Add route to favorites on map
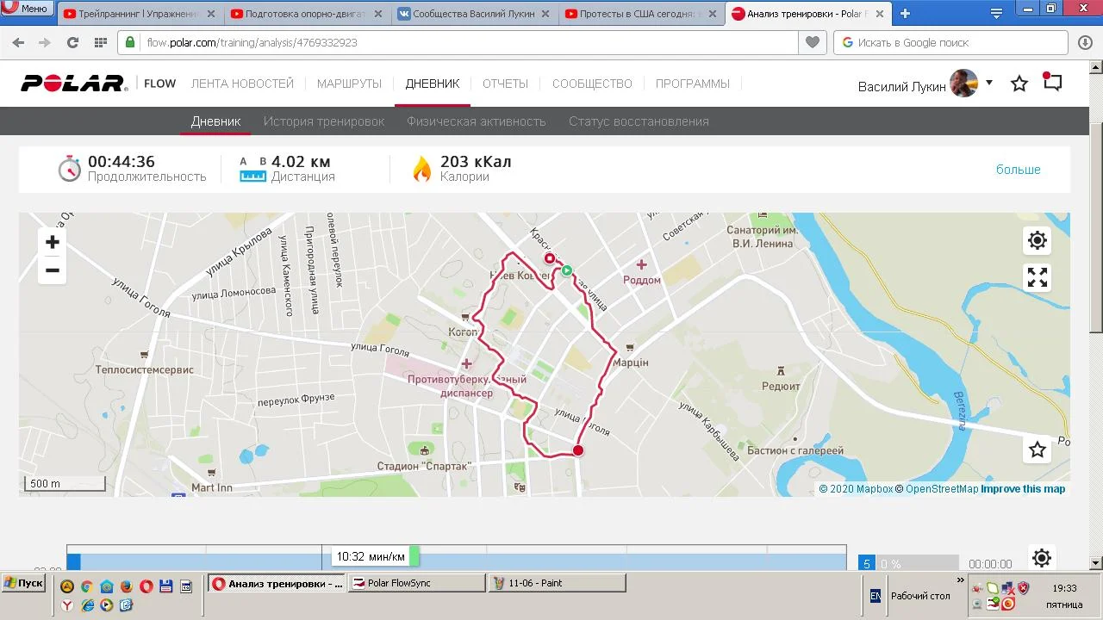Screen dimensions: 1103x620 pos(1038,449)
